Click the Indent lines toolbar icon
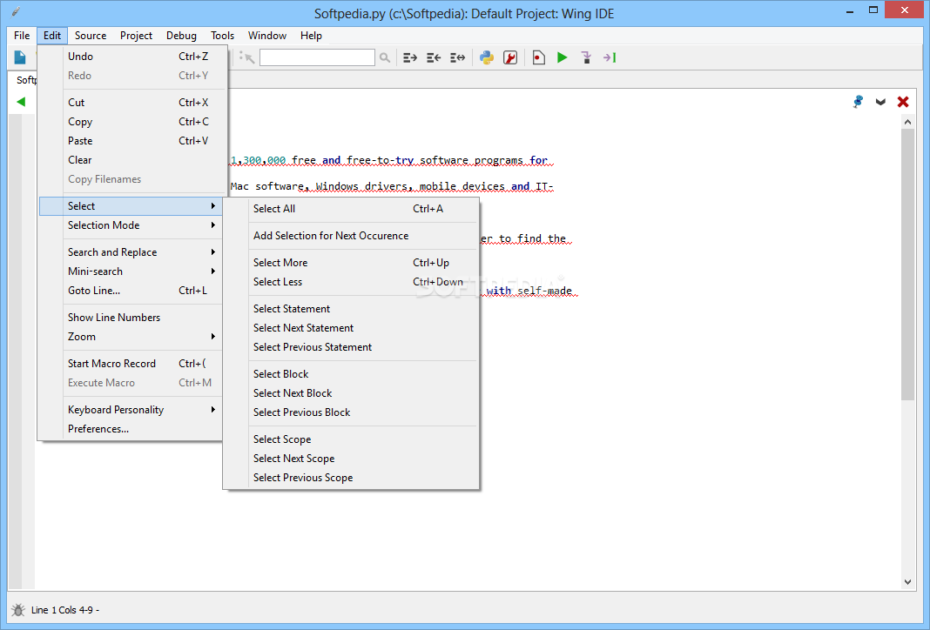This screenshot has width=930, height=630. [410, 57]
